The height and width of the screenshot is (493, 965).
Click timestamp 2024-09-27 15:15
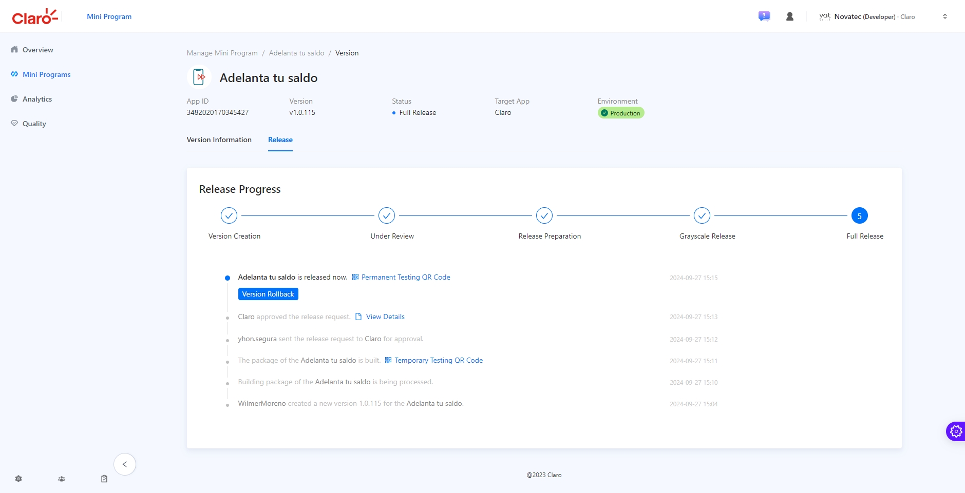694,278
